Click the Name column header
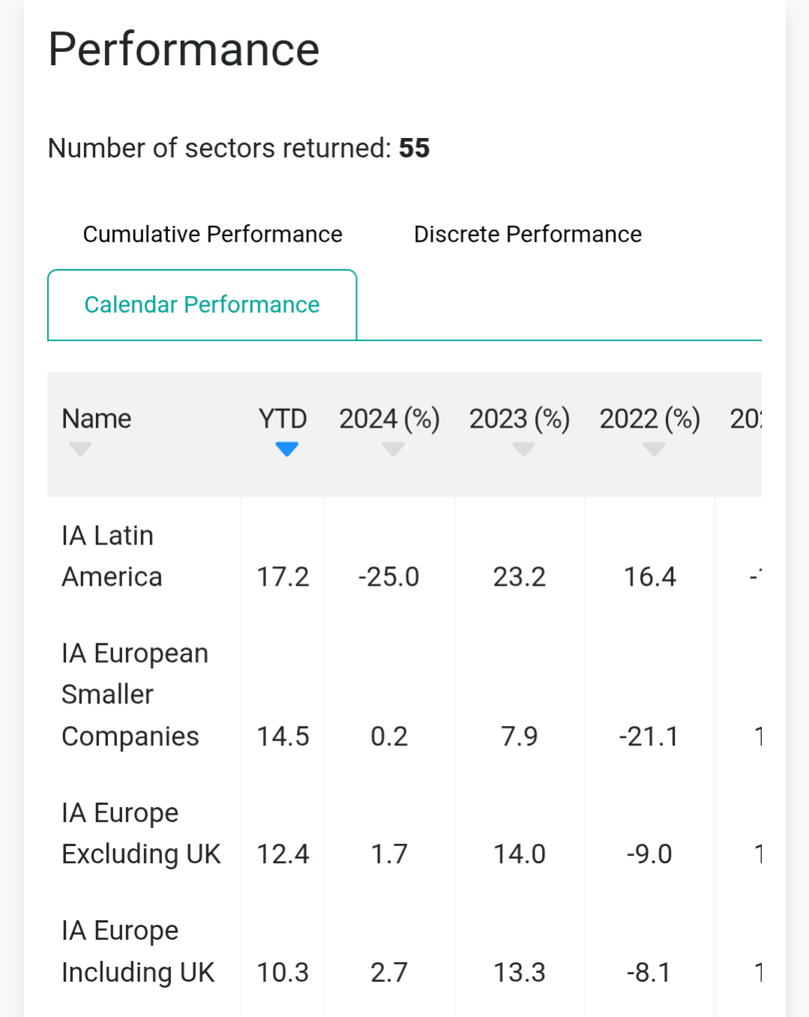This screenshot has width=809, height=1017. tap(97, 418)
